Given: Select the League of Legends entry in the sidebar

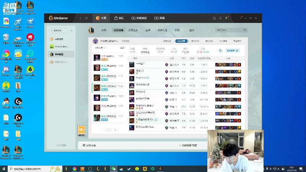Looking at the screenshot, I should tap(61, 54).
